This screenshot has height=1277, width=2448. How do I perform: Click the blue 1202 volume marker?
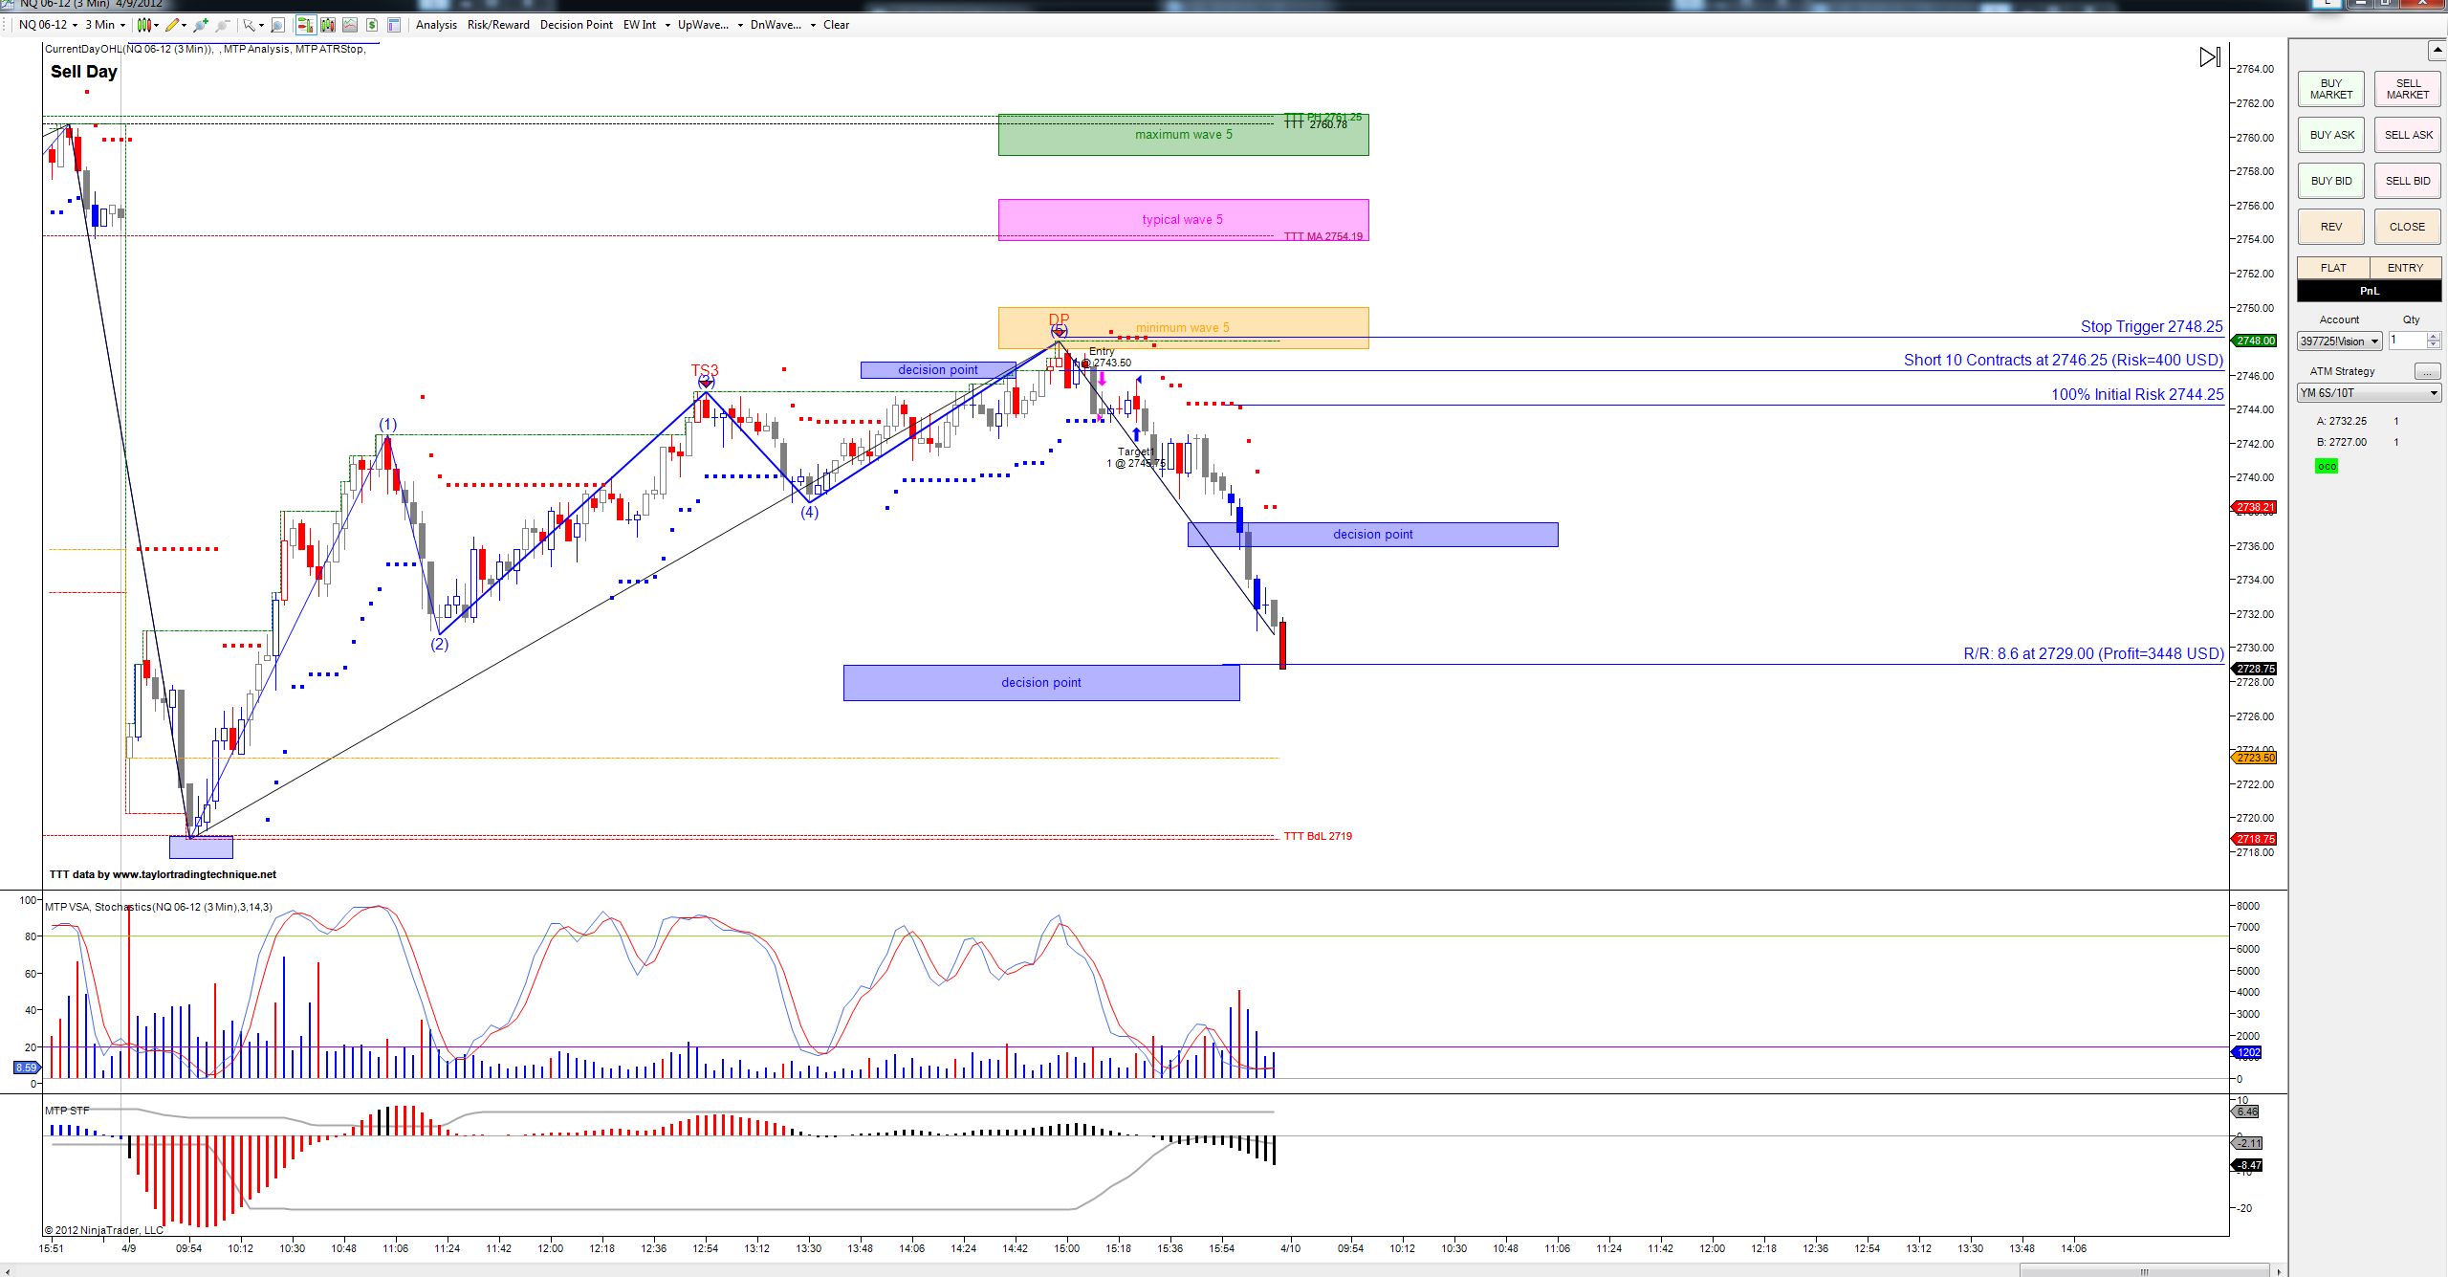[x=2247, y=1052]
